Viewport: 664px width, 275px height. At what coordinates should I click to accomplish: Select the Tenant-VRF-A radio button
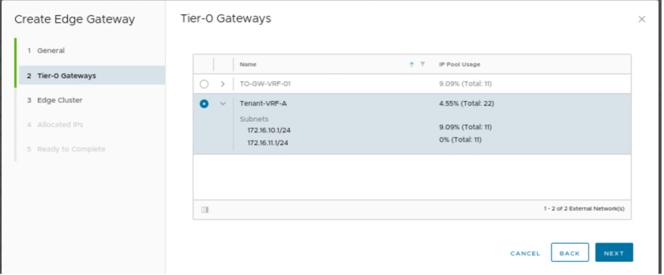pos(204,104)
